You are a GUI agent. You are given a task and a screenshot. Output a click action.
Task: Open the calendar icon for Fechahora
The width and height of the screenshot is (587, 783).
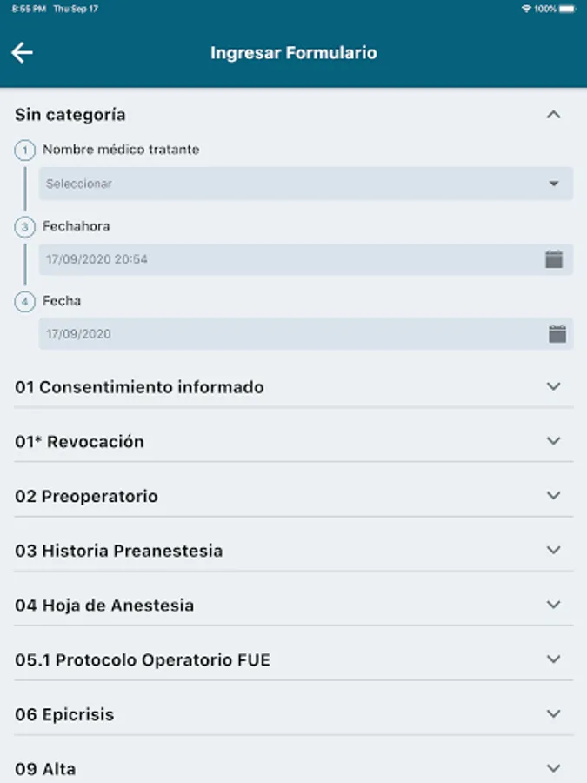[554, 259]
